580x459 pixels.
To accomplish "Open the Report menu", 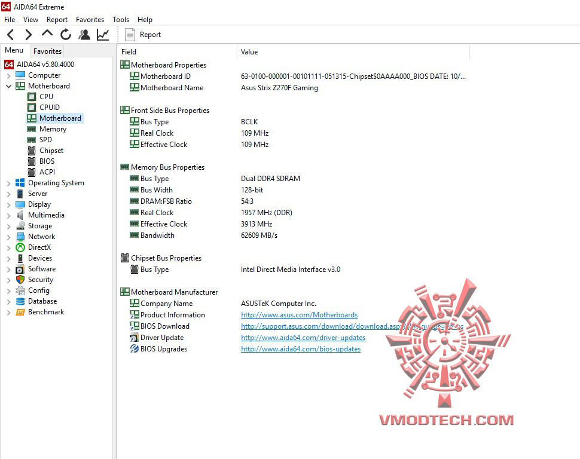I will click(57, 20).
